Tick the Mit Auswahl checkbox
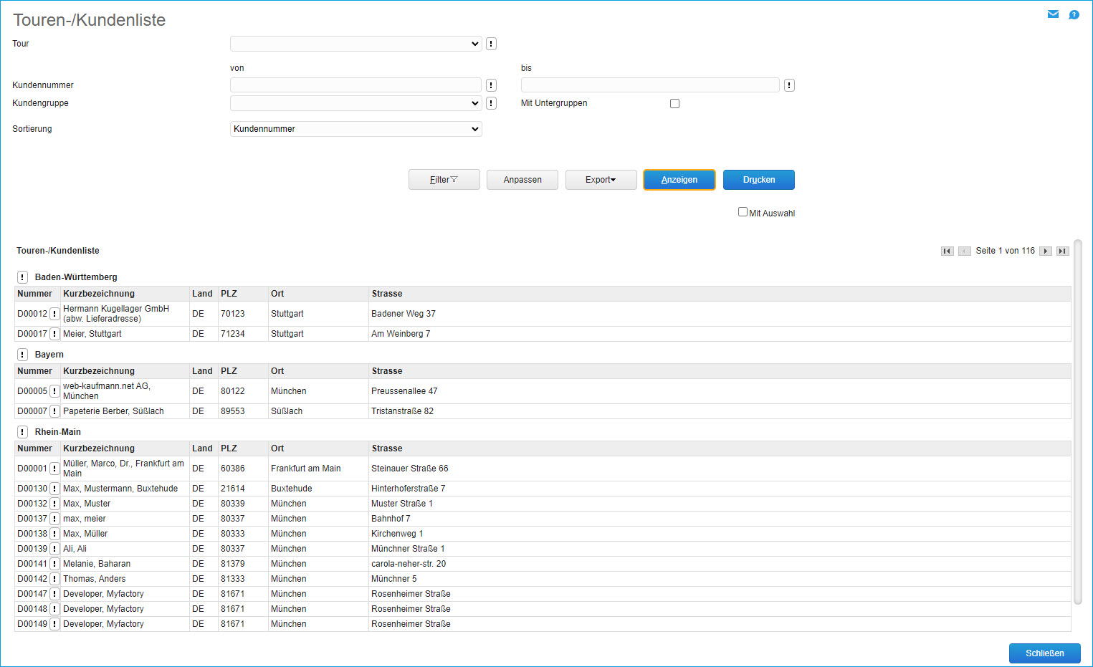 pos(743,212)
